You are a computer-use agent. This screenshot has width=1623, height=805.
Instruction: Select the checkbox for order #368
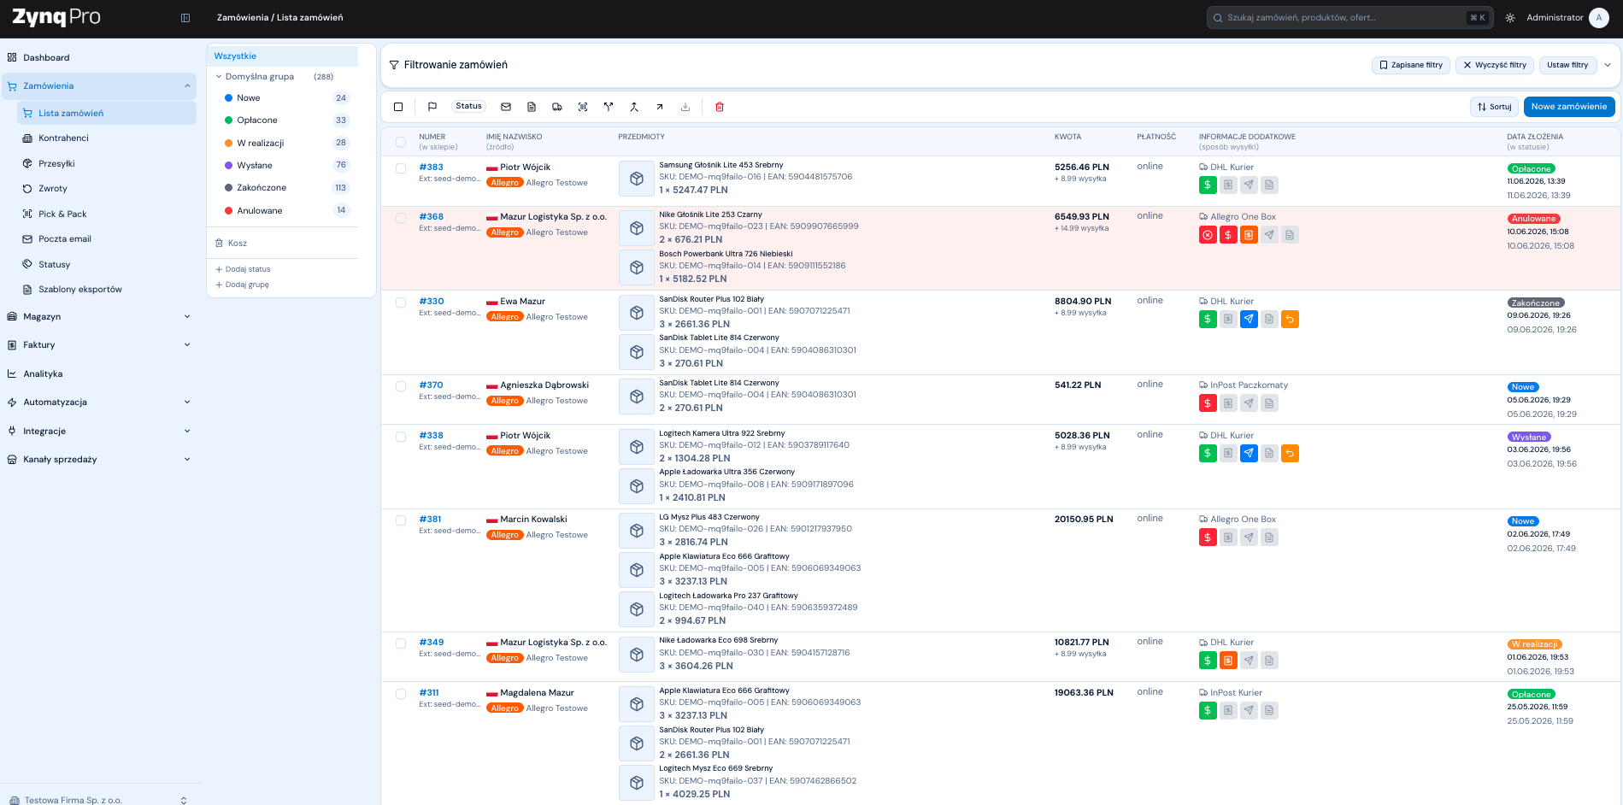[x=401, y=218]
